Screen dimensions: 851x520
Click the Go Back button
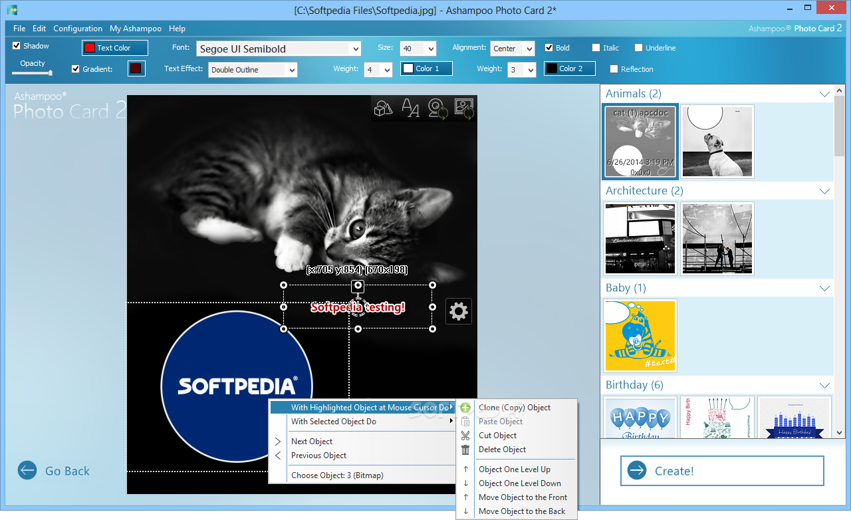pos(54,471)
